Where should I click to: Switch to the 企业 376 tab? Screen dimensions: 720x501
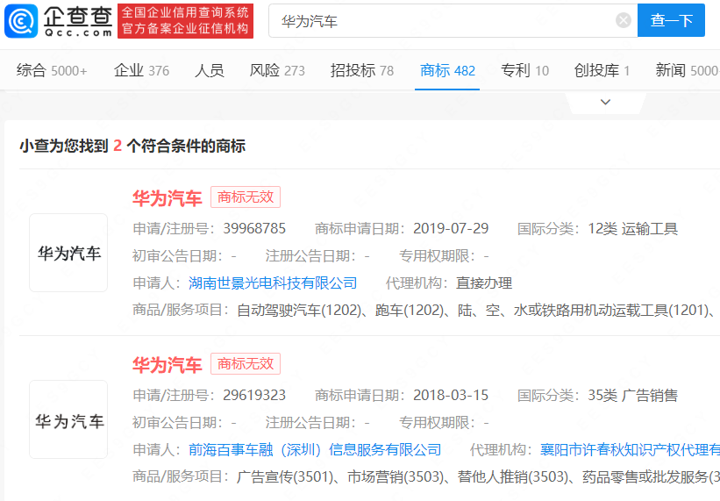tap(141, 71)
